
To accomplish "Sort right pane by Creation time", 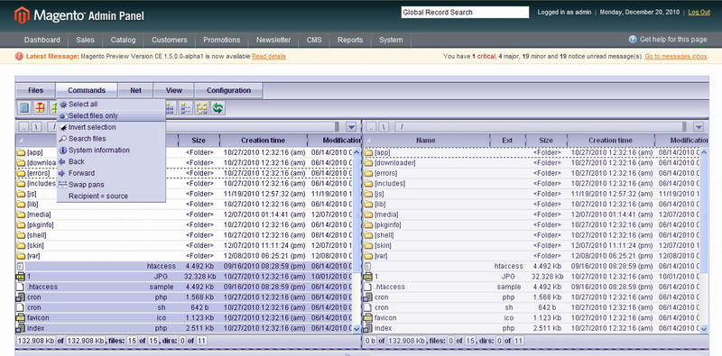I will coord(611,141).
